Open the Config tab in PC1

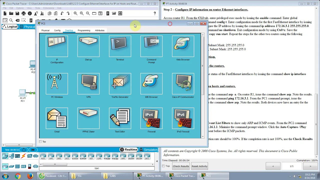(x=57, y=30)
